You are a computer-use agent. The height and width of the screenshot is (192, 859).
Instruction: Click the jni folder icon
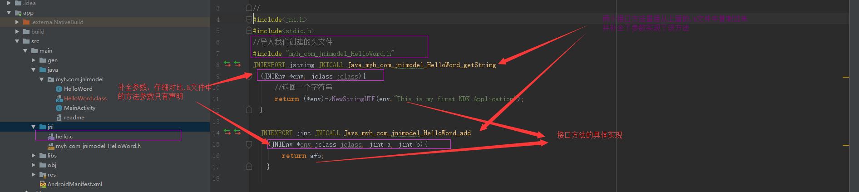[x=43, y=127]
